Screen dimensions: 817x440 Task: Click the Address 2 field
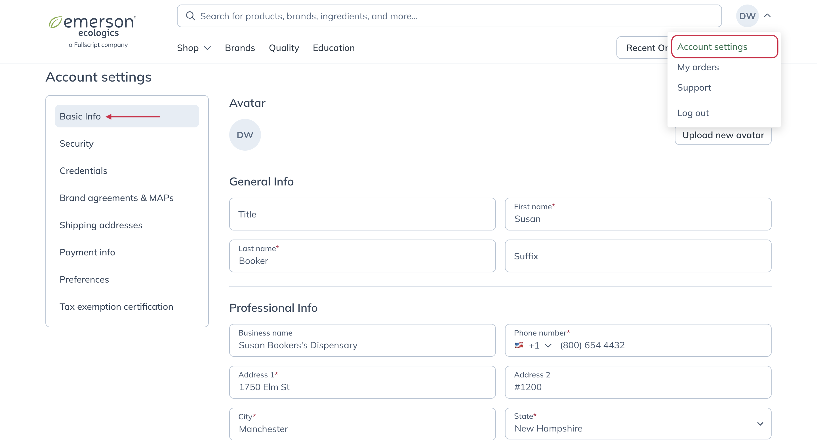coord(638,382)
